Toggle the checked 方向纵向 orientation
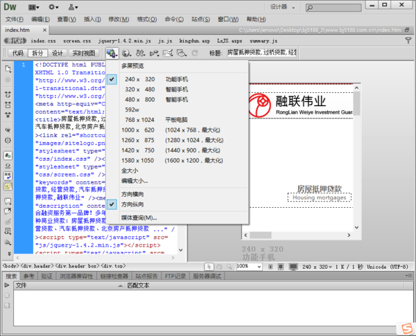 click(x=177, y=204)
